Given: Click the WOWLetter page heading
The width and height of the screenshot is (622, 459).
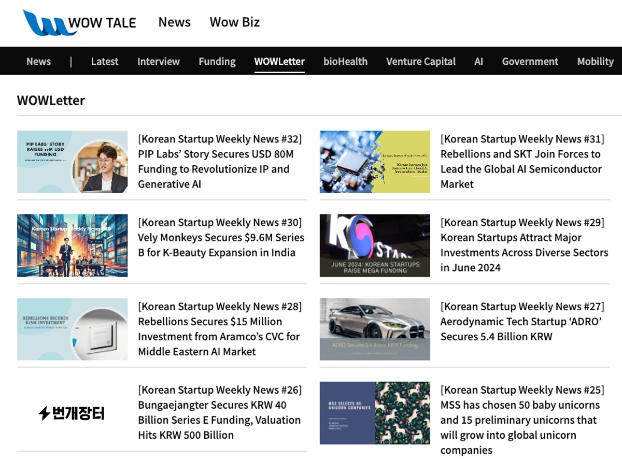Looking at the screenshot, I should 51,100.
